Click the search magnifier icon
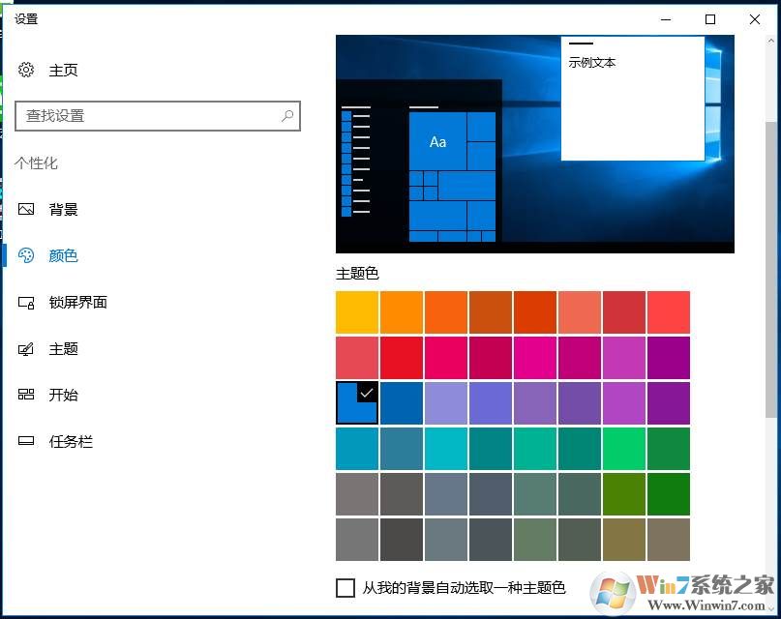The height and width of the screenshot is (619, 781). click(x=287, y=116)
